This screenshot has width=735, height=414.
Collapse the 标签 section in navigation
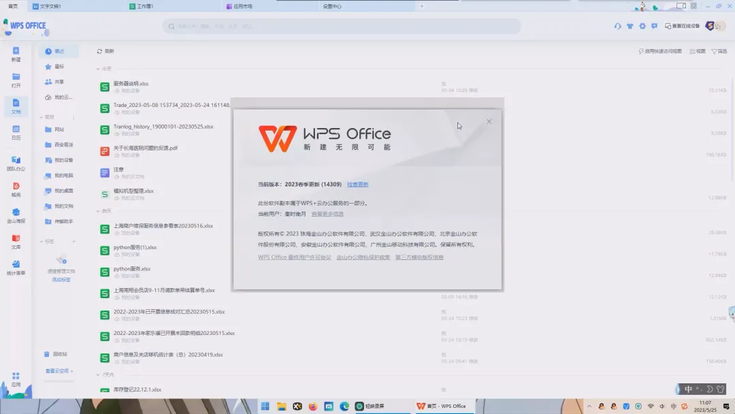(42, 242)
